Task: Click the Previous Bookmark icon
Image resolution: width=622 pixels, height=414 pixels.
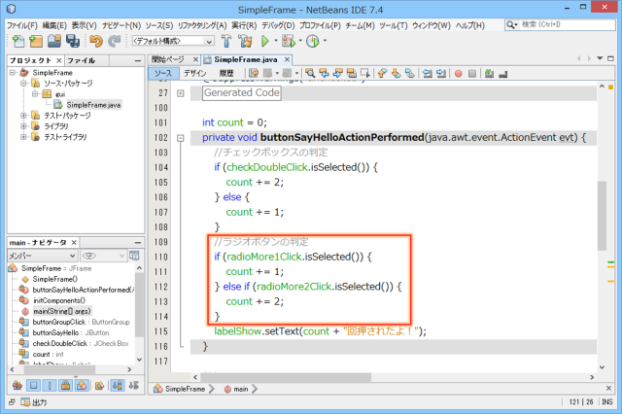Action: coord(382,73)
